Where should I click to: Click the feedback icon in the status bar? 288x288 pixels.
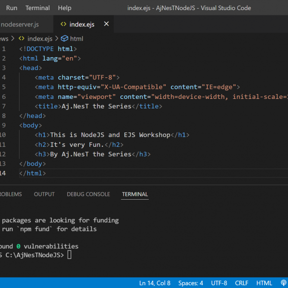[x=283, y=283]
